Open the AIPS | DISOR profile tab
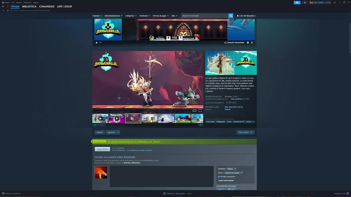 tap(64, 7)
